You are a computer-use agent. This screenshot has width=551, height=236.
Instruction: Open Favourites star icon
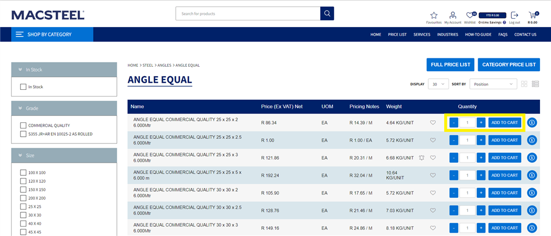[x=434, y=15]
